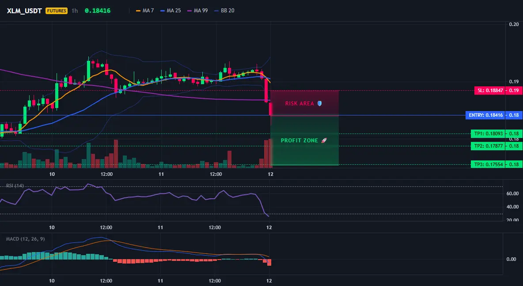Screen dimensions: 523x286
Task: Click the TP3: 0.17554 target label
Action: (488, 164)
